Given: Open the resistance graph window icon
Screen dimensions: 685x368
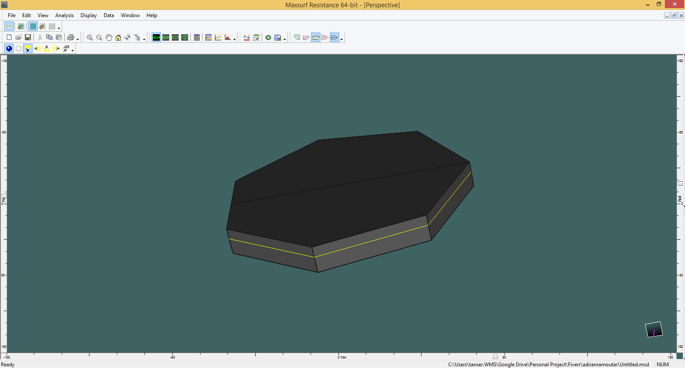Looking at the screenshot, I should tap(218, 38).
